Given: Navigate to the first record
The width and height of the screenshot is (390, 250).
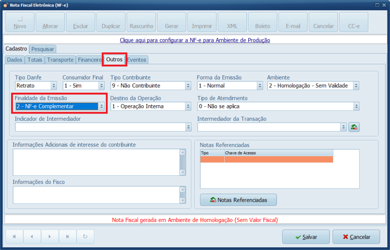Looking at the screenshot, I should point(14,236).
